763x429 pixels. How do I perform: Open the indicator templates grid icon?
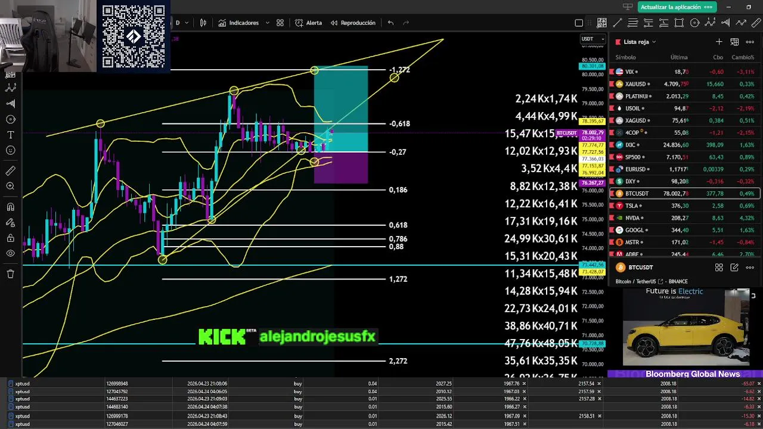(x=280, y=23)
